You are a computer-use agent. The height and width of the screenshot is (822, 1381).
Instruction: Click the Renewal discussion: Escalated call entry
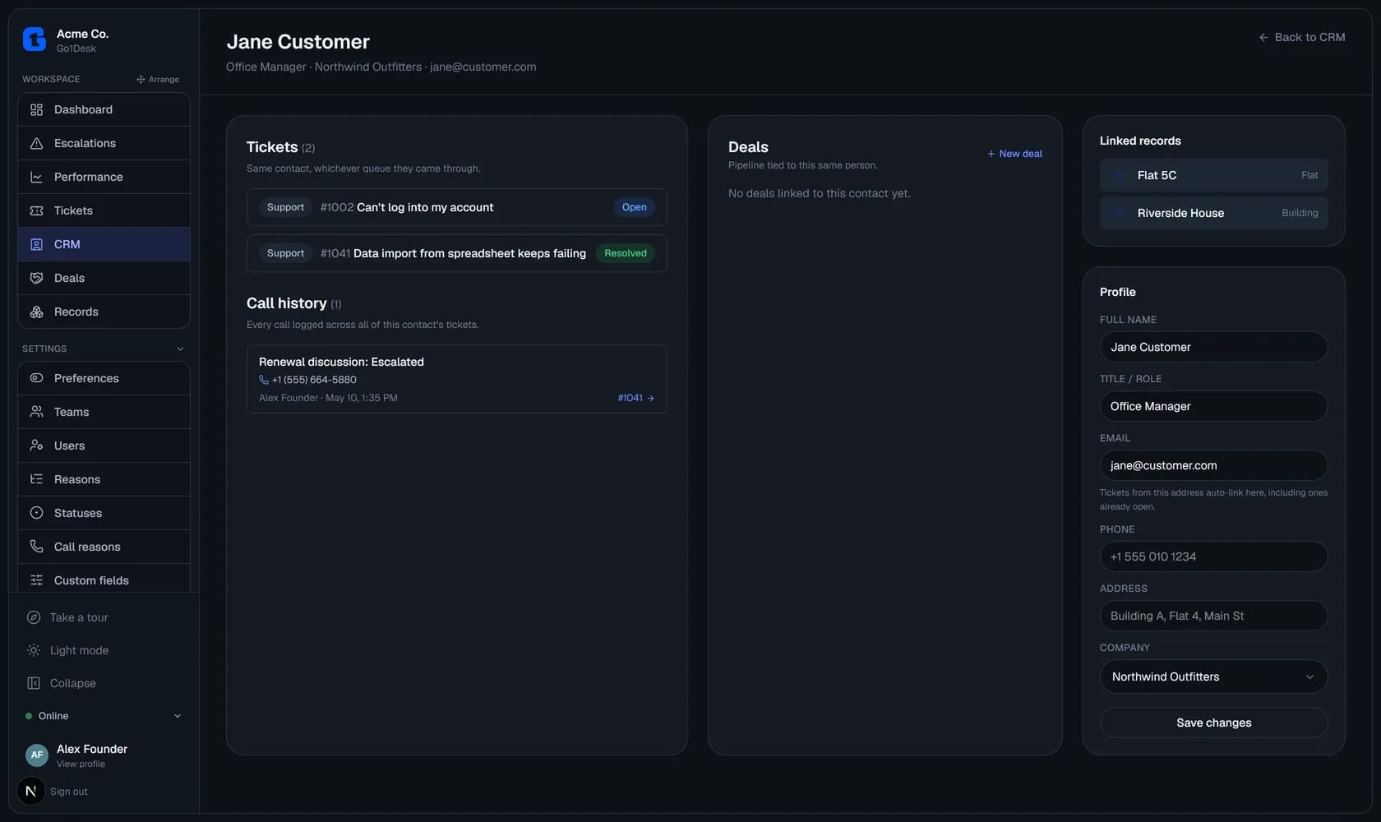(x=456, y=379)
